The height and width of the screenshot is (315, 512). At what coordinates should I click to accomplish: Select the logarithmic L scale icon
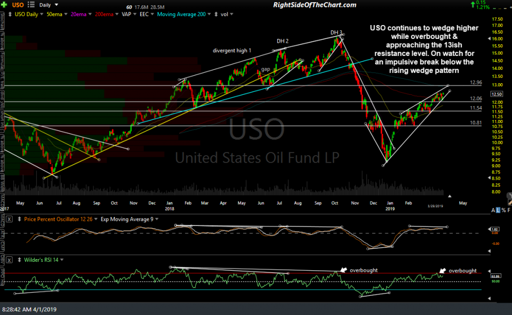(498, 210)
